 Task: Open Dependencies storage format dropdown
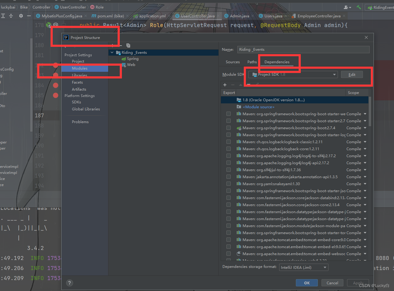pyautogui.click(x=303, y=268)
